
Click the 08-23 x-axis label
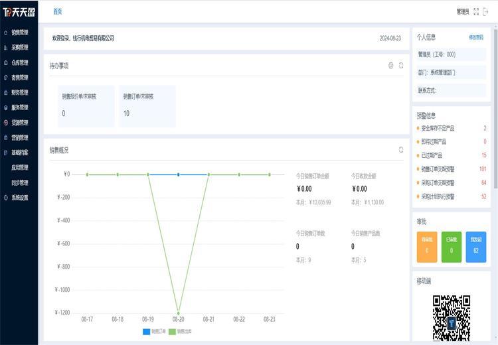point(270,319)
